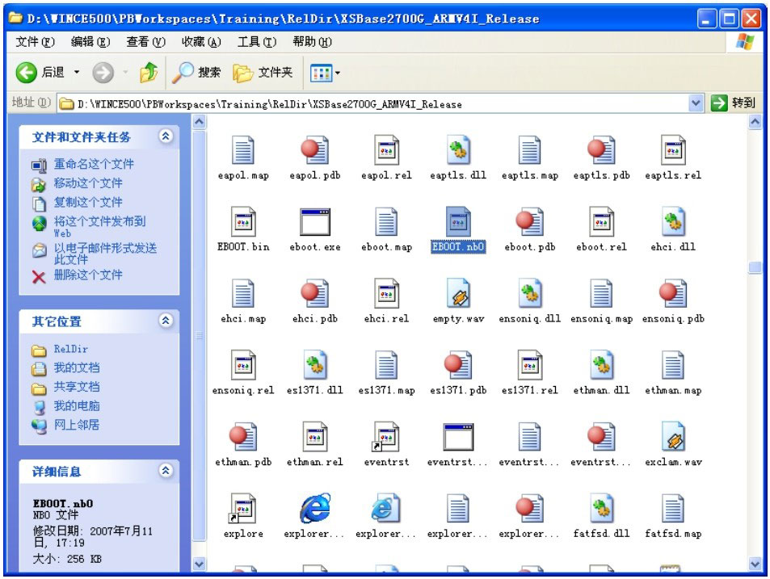Open the Back button history dropdown arrow
This screenshot has width=770, height=579.
[77, 73]
